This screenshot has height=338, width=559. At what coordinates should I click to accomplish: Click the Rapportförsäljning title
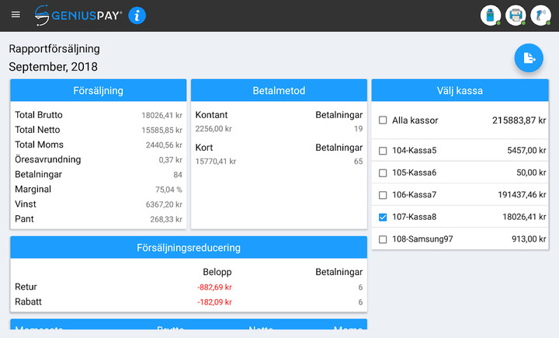54,48
